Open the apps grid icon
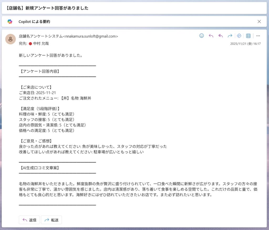This screenshot has width=269, height=230. click(248, 36)
